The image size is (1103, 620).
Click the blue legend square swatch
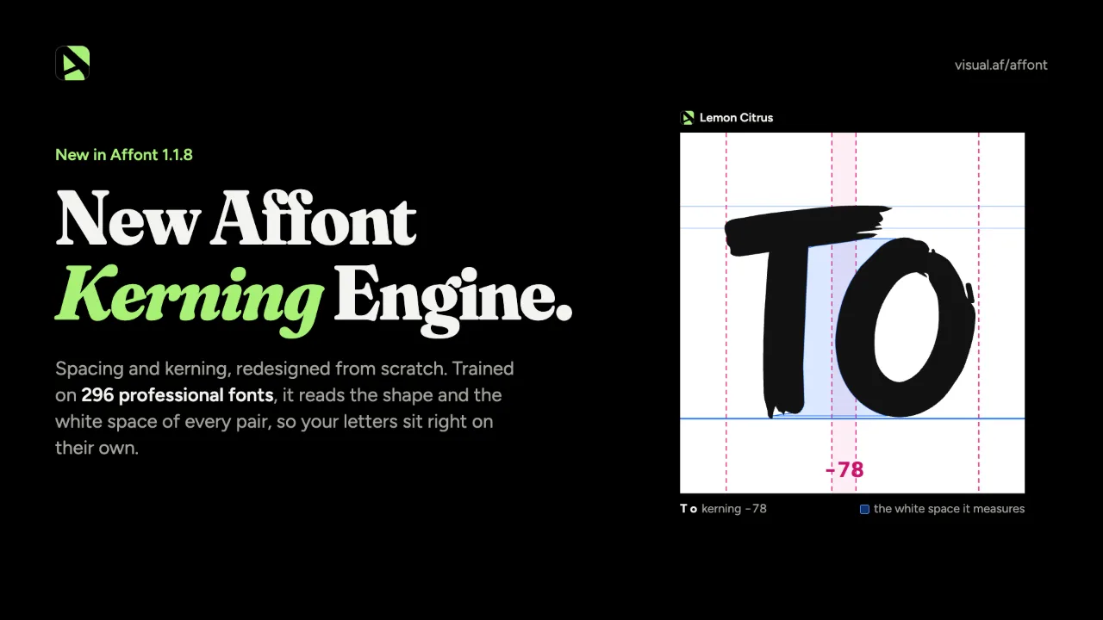pos(864,509)
